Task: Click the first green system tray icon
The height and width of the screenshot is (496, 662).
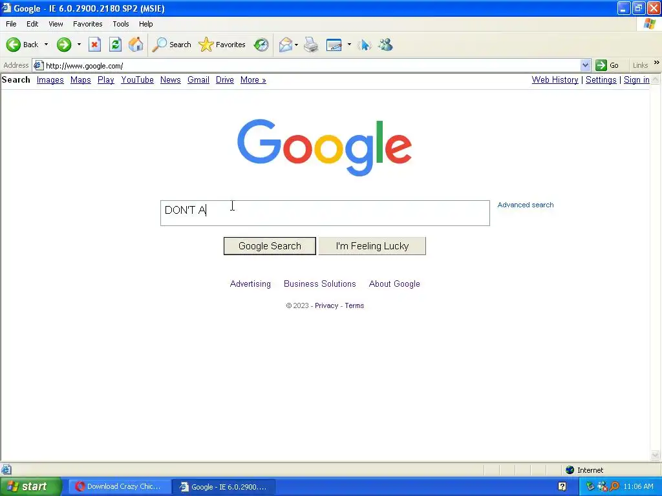Action: (590, 486)
